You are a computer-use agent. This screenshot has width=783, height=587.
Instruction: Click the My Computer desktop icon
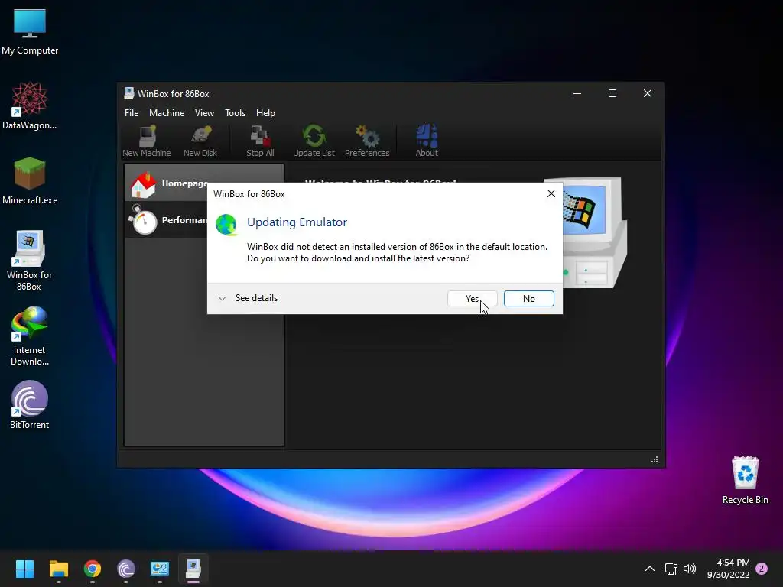tap(30, 32)
